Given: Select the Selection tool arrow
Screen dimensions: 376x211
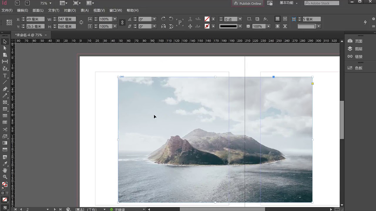Looking at the screenshot, I should point(5,41).
